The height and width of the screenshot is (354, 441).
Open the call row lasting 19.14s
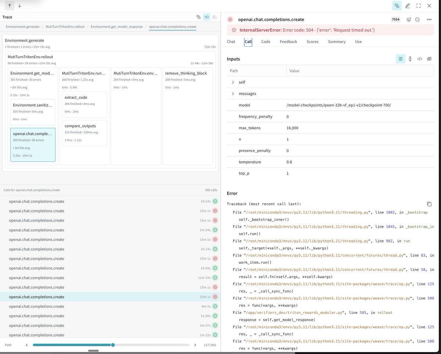[110, 249]
